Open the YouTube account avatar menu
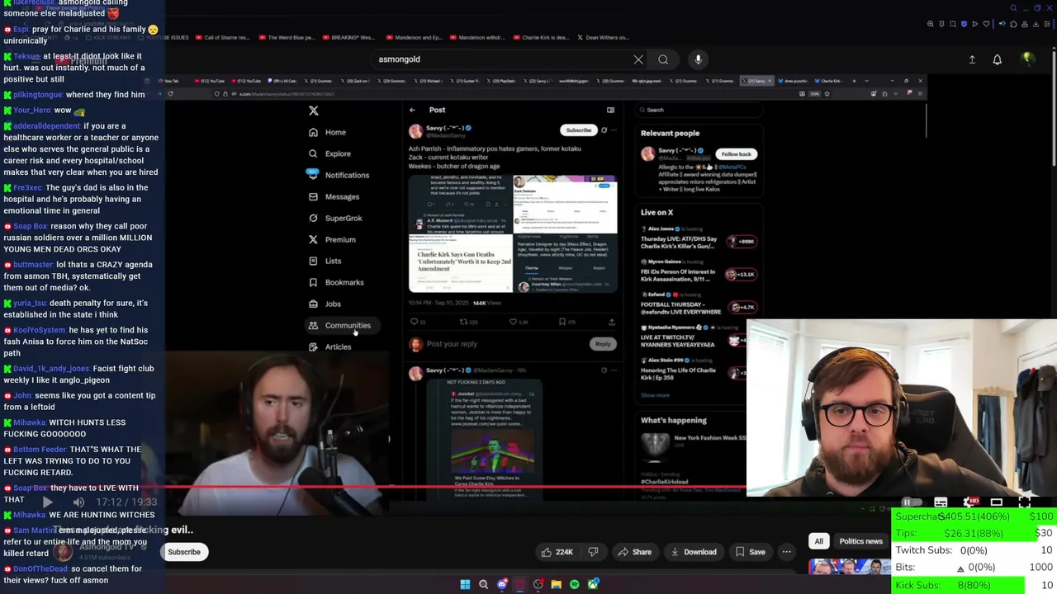Screen dimensions: 1057x594 click(1027, 59)
